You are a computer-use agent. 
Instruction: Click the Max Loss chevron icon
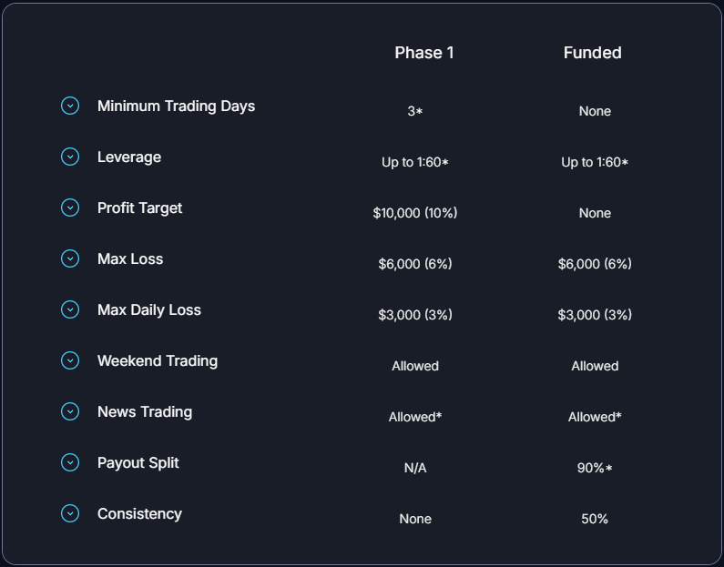point(70,258)
